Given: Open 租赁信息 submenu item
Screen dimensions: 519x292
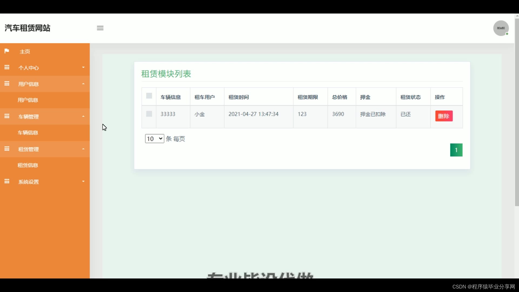Looking at the screenshot, I should coord(28,165).
